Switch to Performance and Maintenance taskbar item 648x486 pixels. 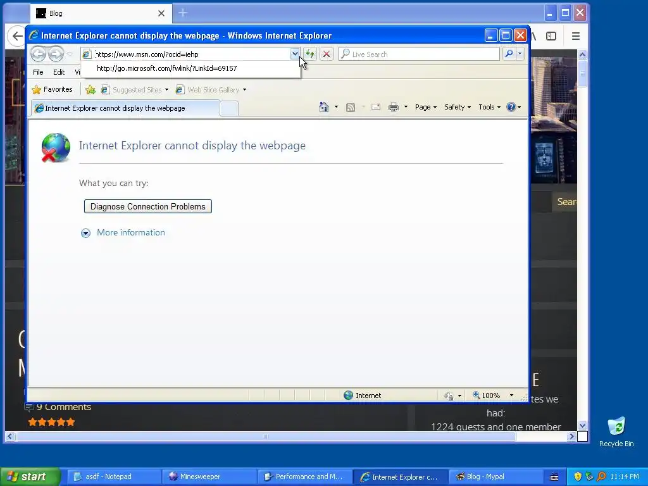tap(304, 477)
